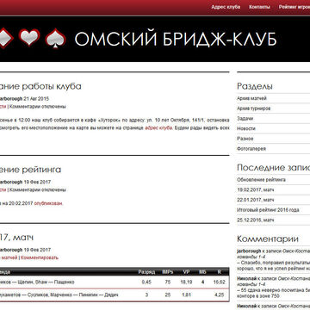
Task: Click the first jarborough comment author
Action: coord(249,251)
